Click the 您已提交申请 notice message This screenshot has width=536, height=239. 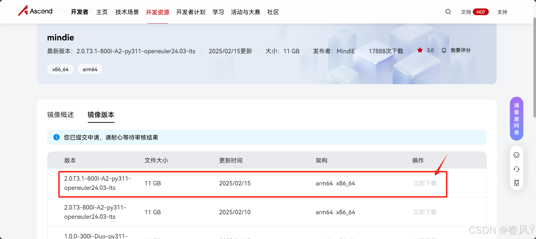(x=111, y=137)
